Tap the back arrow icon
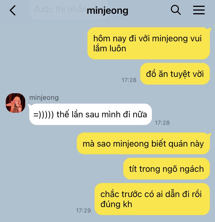Screen dimensions: 215x222 [x=13, y=10]
